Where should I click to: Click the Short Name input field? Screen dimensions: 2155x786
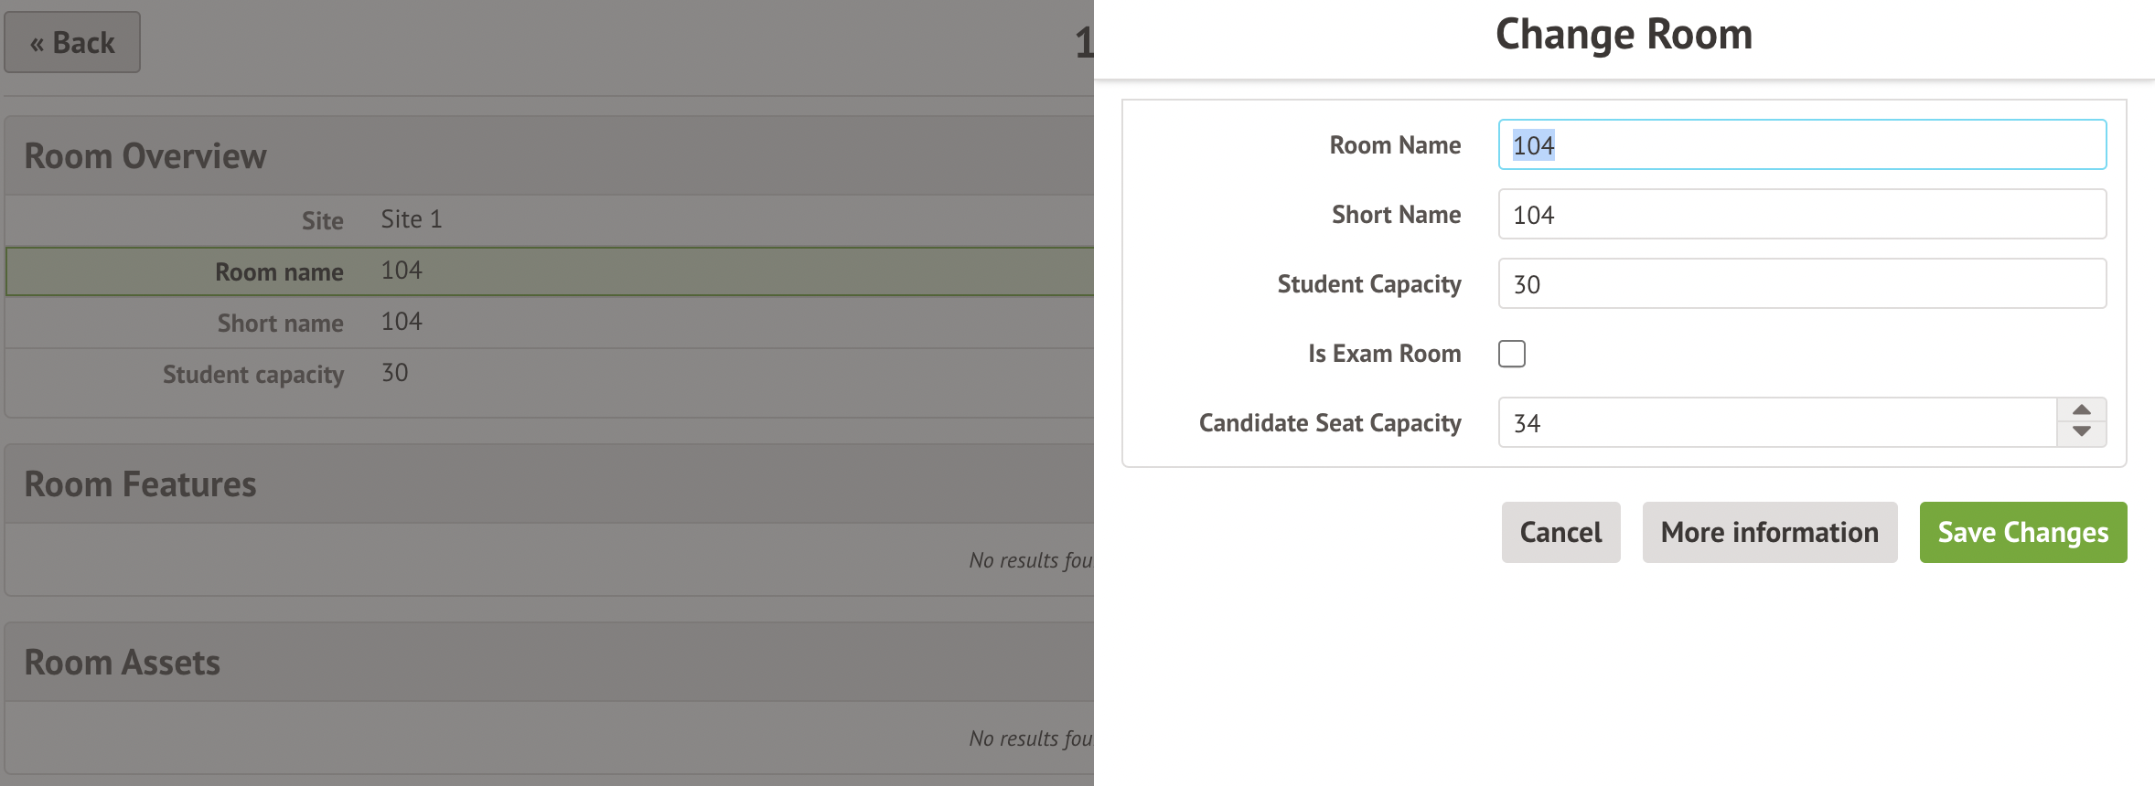[1802, 215]
